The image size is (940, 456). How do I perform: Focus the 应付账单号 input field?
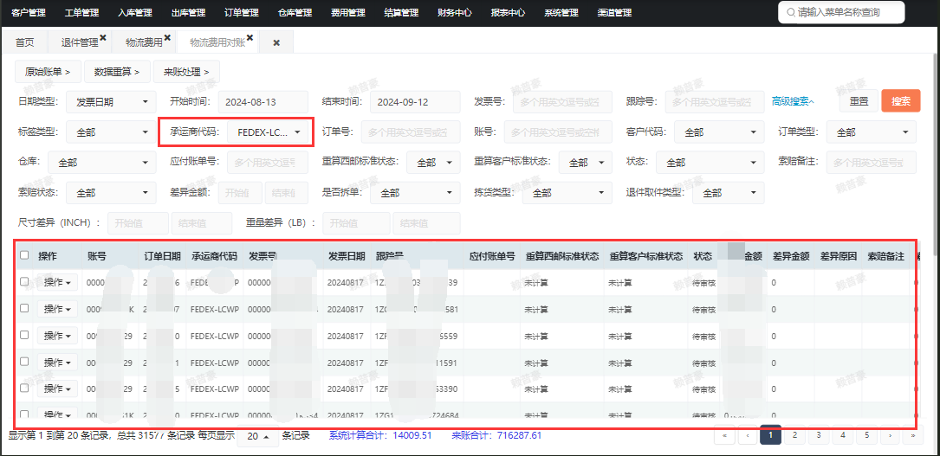(x=268, y=162)
